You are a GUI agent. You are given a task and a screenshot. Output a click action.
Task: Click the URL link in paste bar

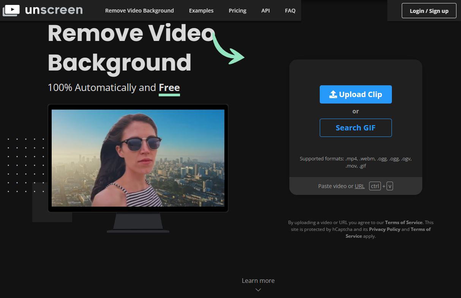point(360,186)
